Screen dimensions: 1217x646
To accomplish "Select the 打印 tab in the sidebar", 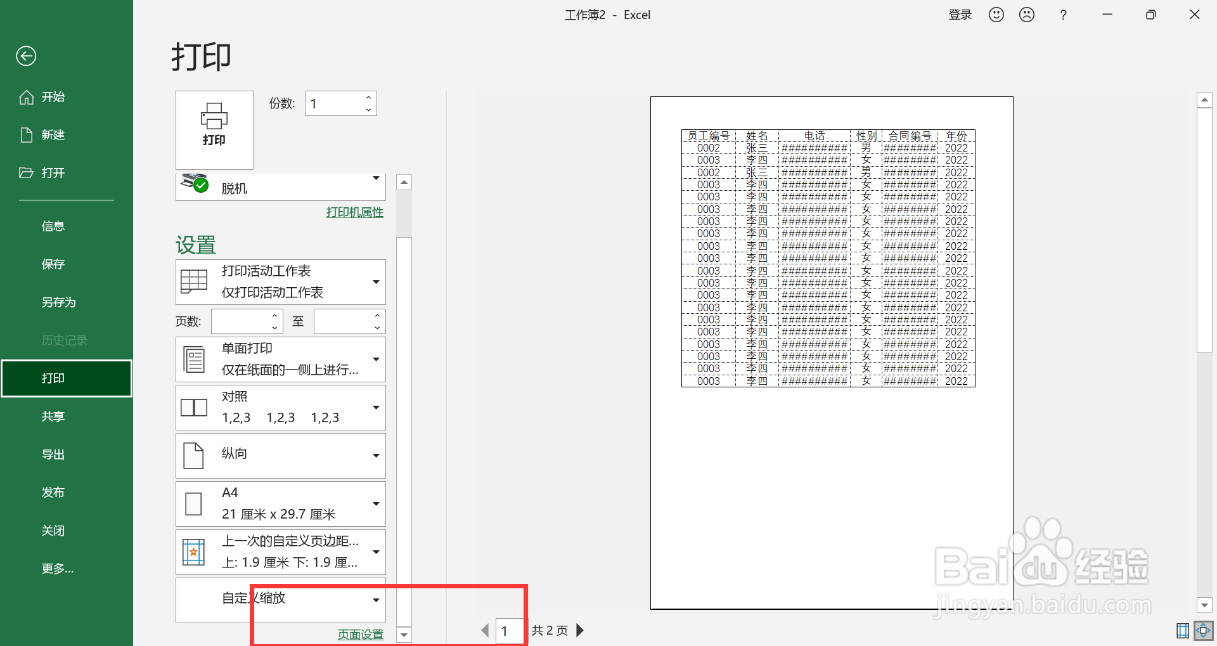I will (x=66, y=378).
